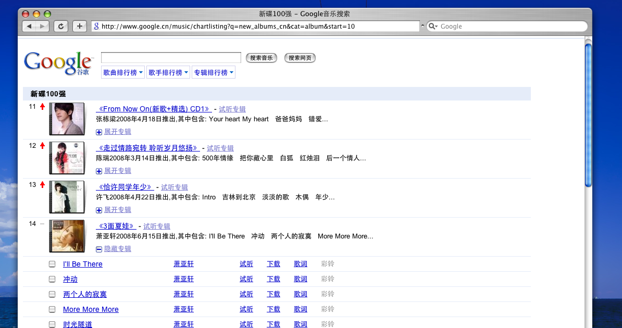The height and width of the screenshot is (328, 622).
Task: Click 隐藏专辑 link under 3面夏娃
Action: click(117, 249)
